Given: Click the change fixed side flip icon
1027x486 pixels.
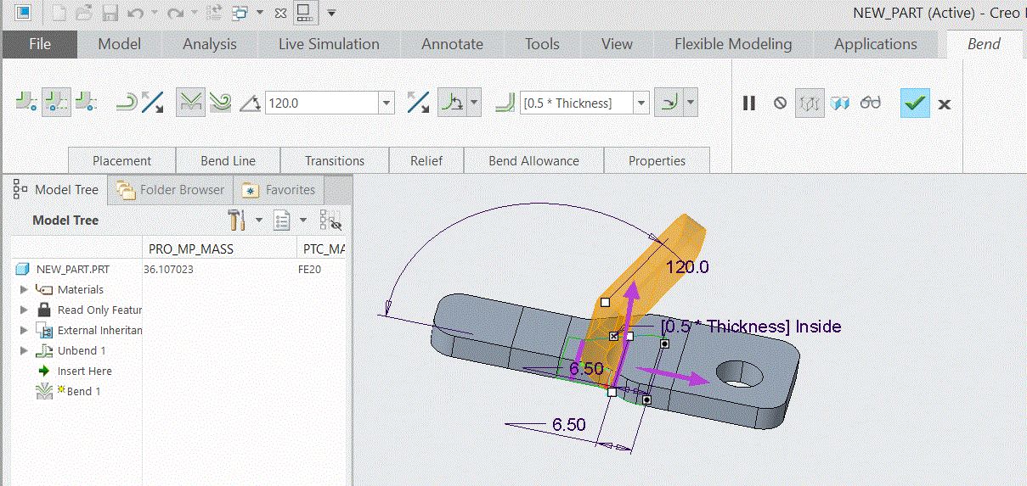Looking at the screenshot, I should point(126,103).
